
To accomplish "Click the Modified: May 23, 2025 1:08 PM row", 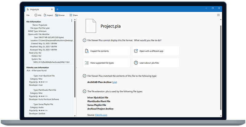I will (43, 47).
